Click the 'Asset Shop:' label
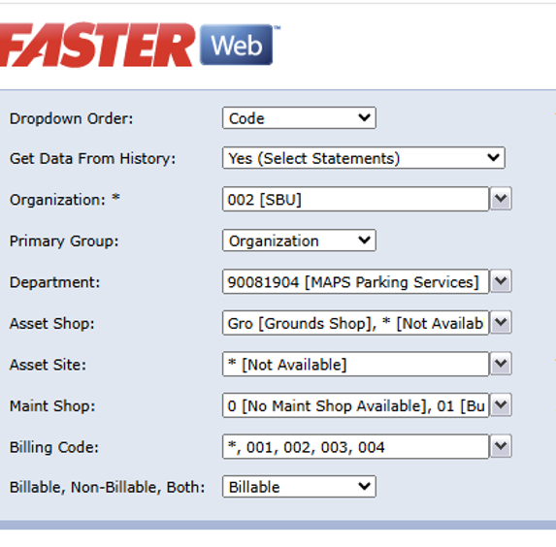 pyautogui.click(x=52, y=324)
